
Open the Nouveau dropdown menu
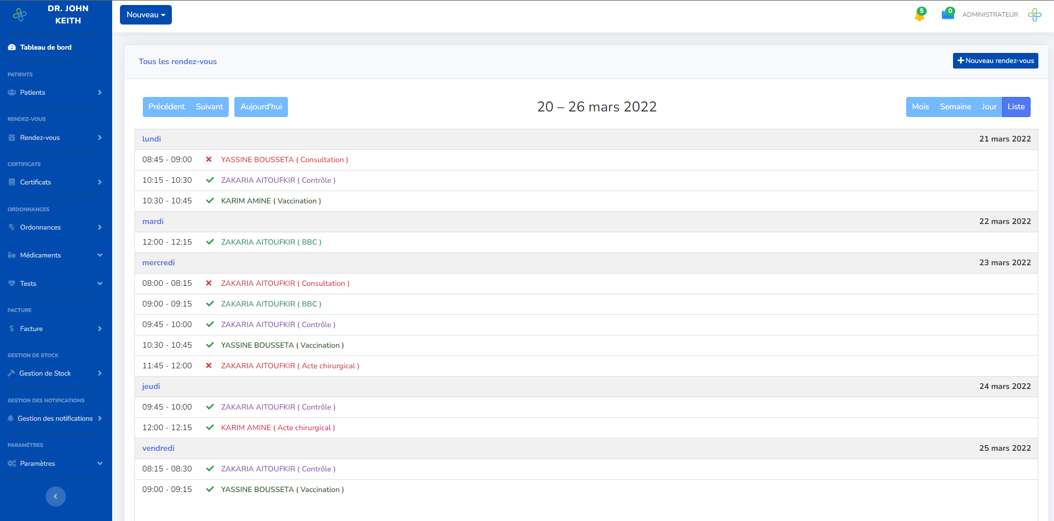[x=146, y=15]
